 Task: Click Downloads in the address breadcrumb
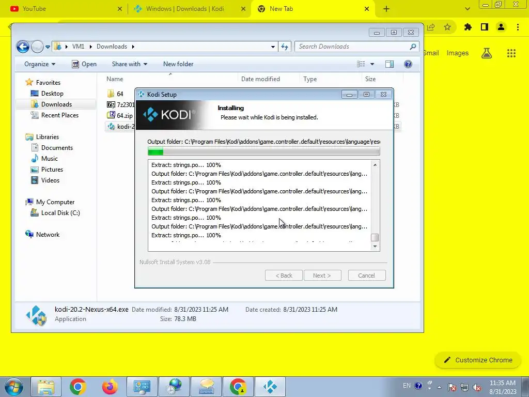[112, 47]
